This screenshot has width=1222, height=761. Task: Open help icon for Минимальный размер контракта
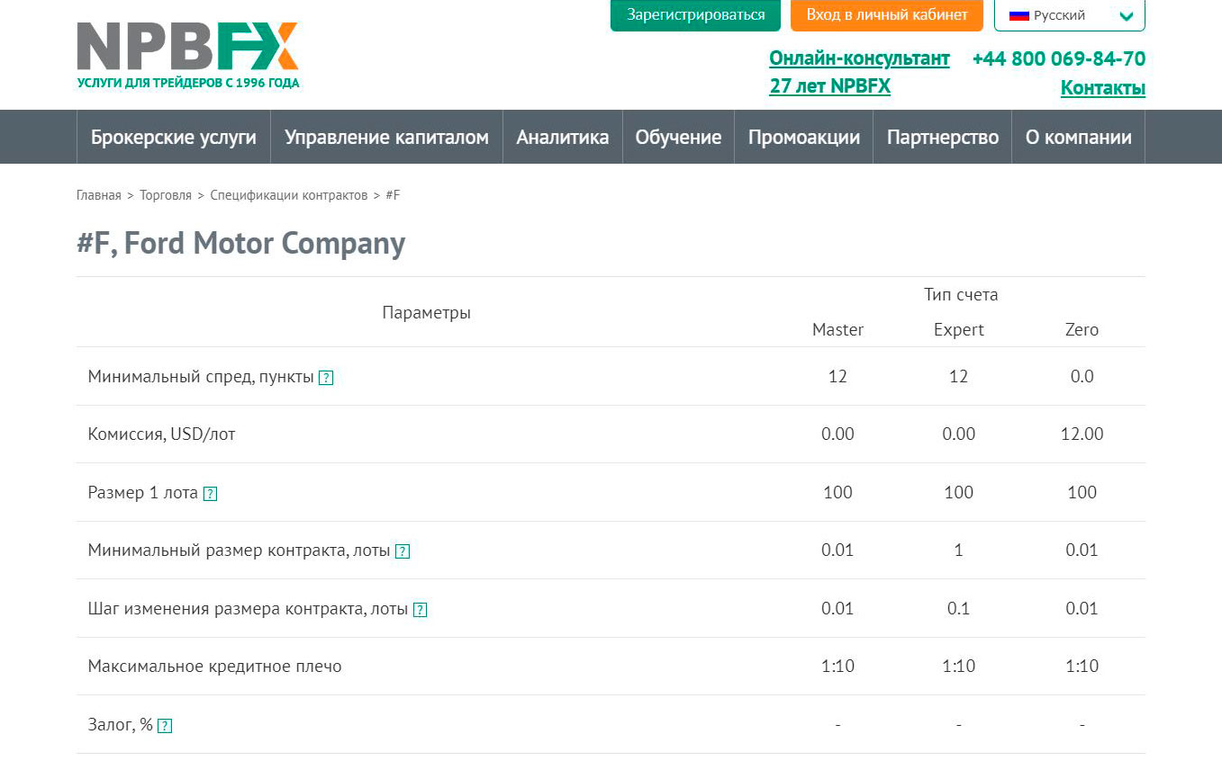pyautogui.click(x=403, y=551)
